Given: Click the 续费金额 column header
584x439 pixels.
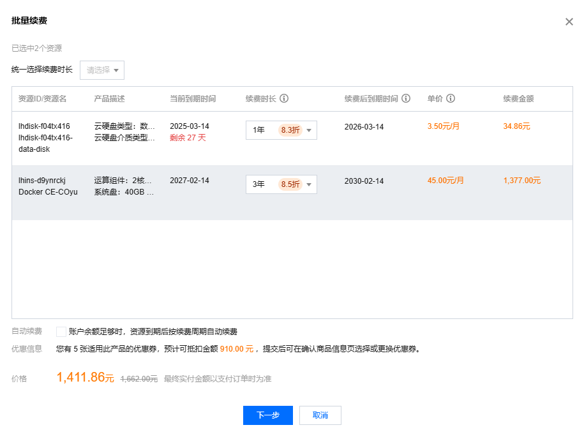Looking at the screenshot, I should pos(518,99).
